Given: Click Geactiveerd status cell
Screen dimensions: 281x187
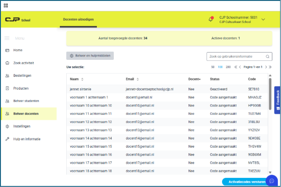Looking at the screenshot, I should coord(218,89).
